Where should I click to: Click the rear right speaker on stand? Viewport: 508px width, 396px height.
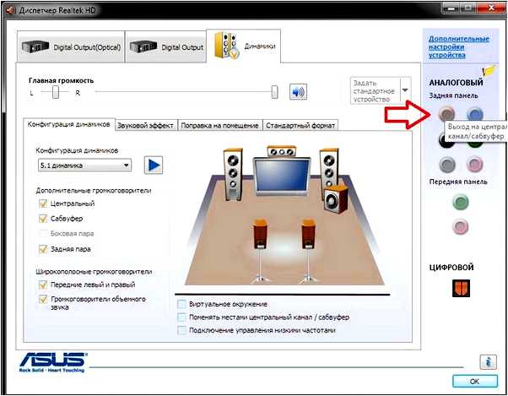coord(308,251)
